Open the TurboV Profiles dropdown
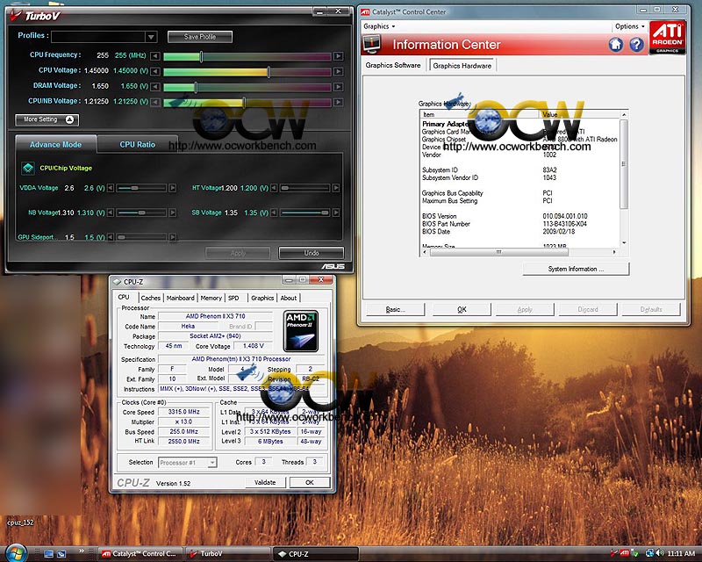Viewport: 702px width, 562px height. (151, 37)
